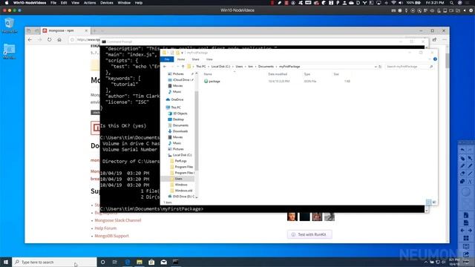Click the share icon in browser toolbar
Viewport: 475px width, 267px height.
434,39
